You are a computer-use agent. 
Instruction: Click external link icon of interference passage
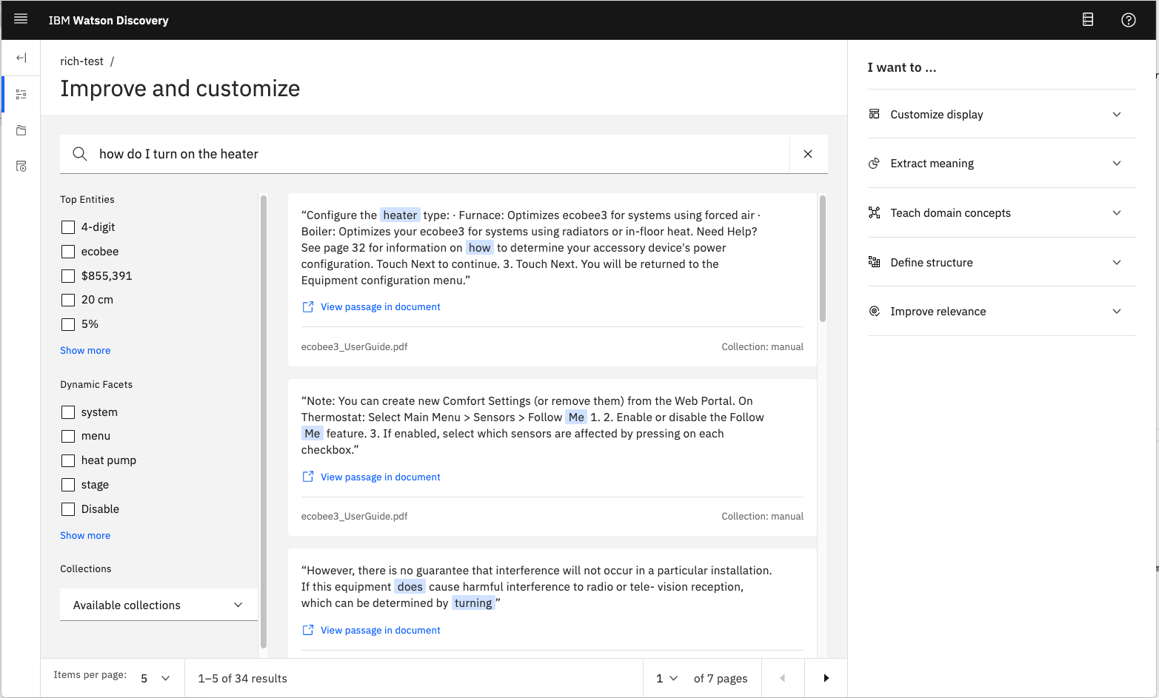click(x=308, y=630)
